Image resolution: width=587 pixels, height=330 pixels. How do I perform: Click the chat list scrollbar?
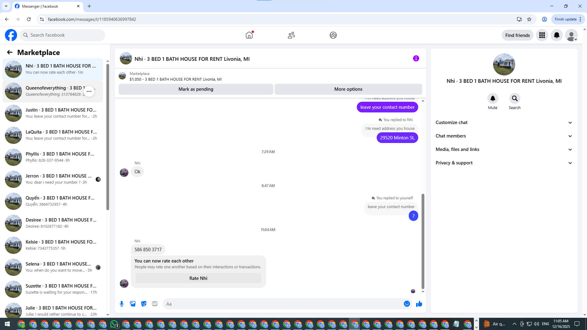coord(108,137)
